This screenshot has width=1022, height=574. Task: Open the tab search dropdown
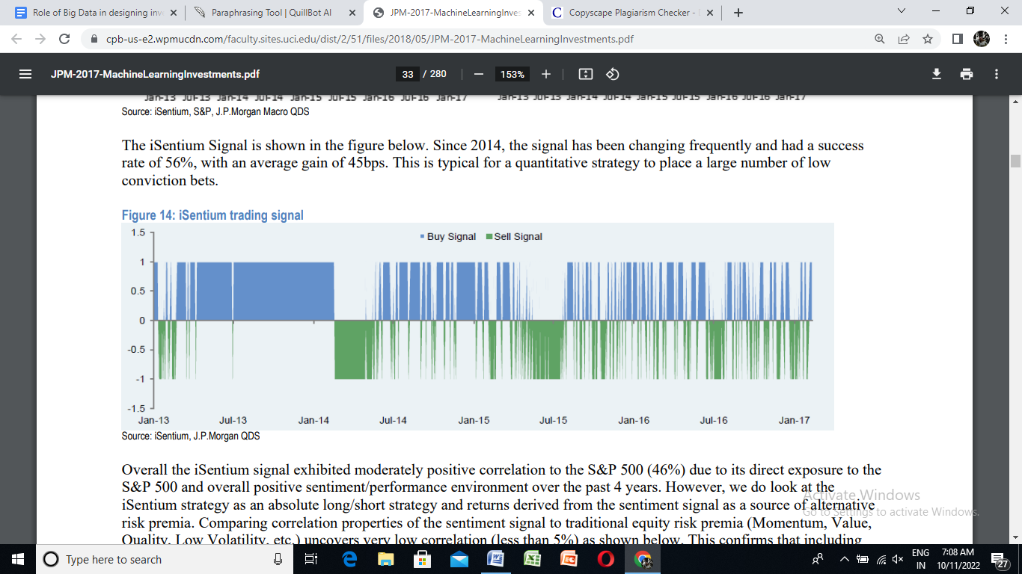[901, 12]
